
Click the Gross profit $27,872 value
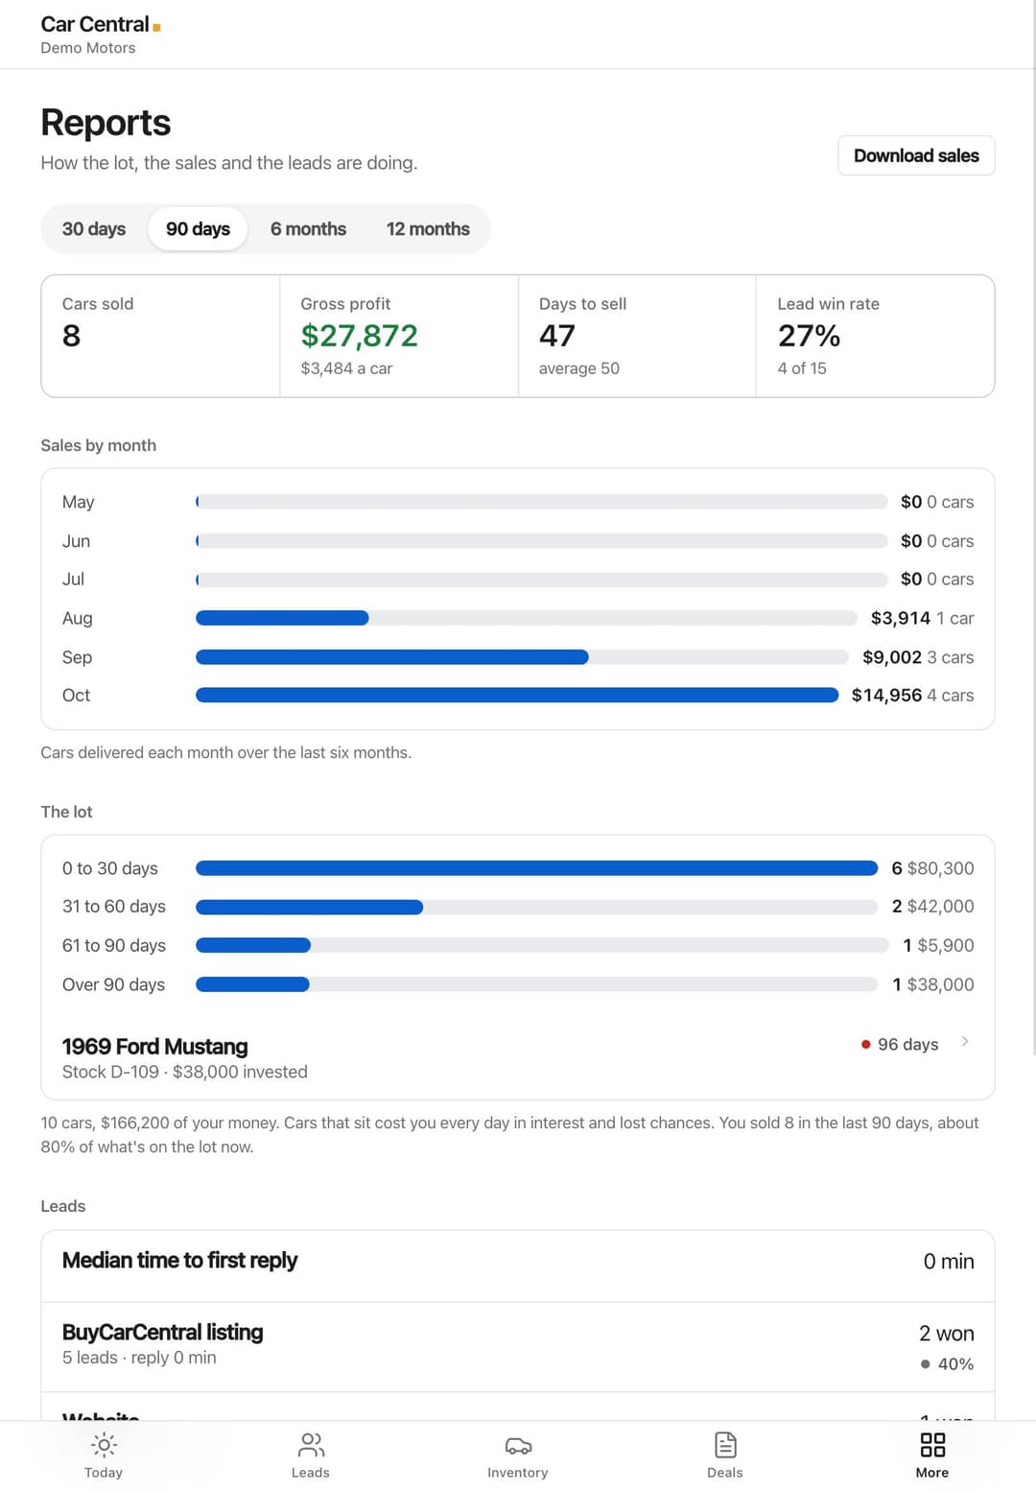(x=359, y=336)
